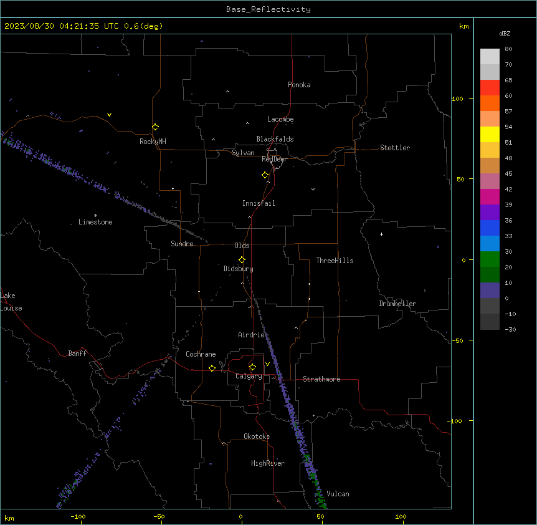Viewport: 537px width, 525px height.
Task: Select the yellow diamond marker below Cochrane
Action: pyautogui.click(x=212, y=368)
